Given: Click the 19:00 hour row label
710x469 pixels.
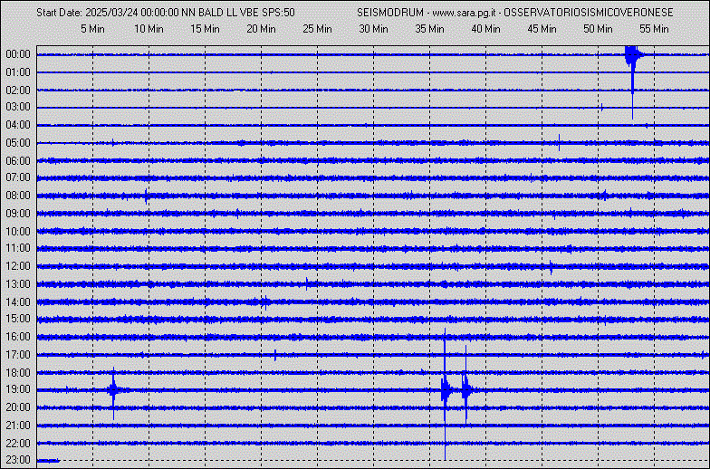Looking at the screenshot, I should 18,389.
